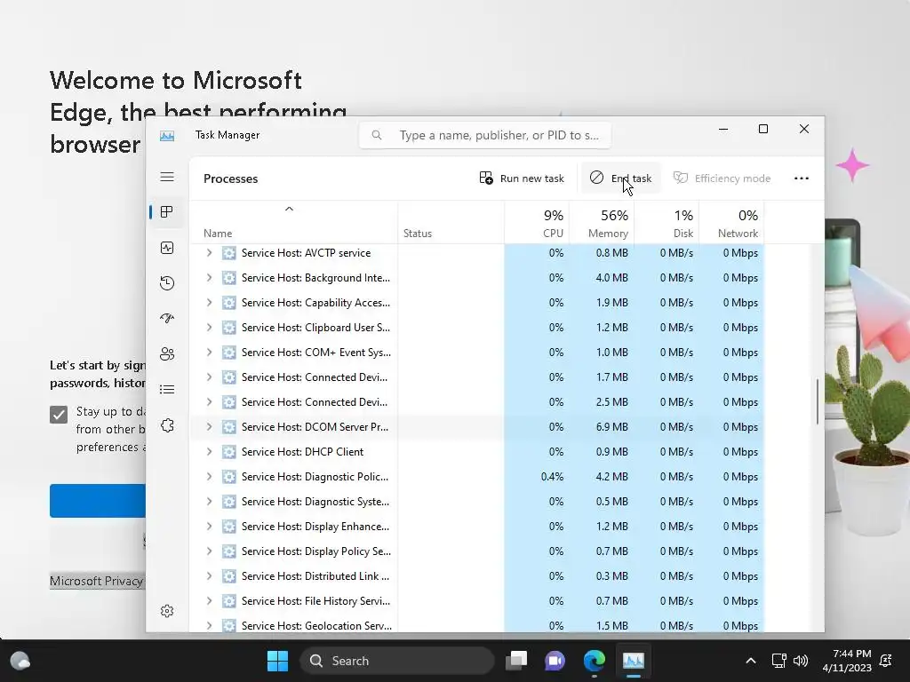Expand Service Host: Clipboard User S... row

tap(210, 327)
